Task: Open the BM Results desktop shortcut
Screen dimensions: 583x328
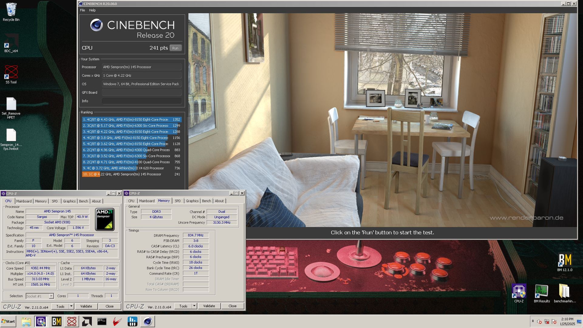Action: coord(542,293)
